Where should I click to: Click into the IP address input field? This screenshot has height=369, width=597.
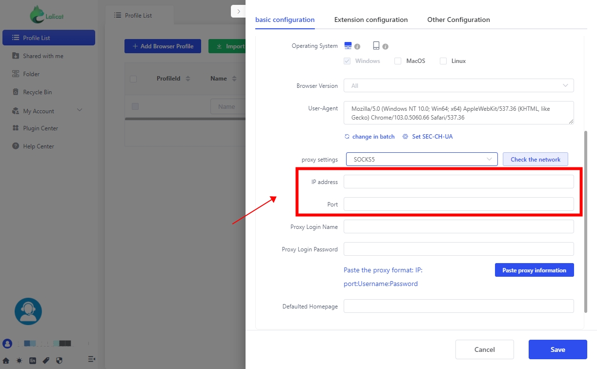point(458,182)
